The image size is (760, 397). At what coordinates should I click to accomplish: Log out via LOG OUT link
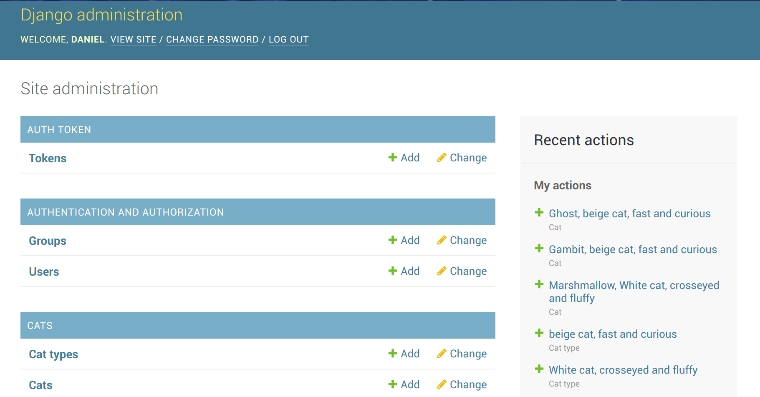tap(289, 40)
